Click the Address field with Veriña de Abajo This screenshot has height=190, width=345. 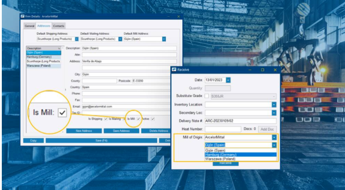129,61
